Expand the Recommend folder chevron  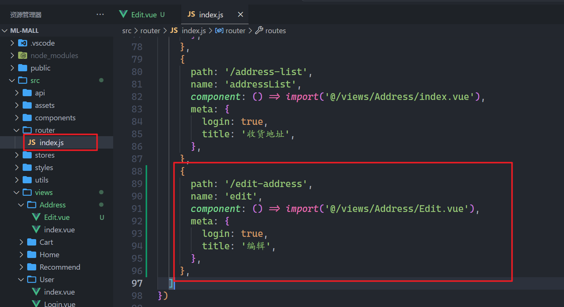click(21, 267)
